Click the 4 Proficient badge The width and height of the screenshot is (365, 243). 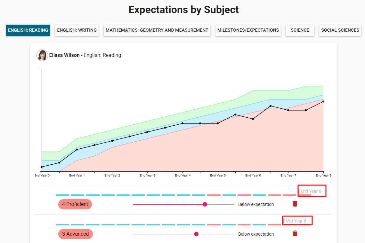pos(75,204)
